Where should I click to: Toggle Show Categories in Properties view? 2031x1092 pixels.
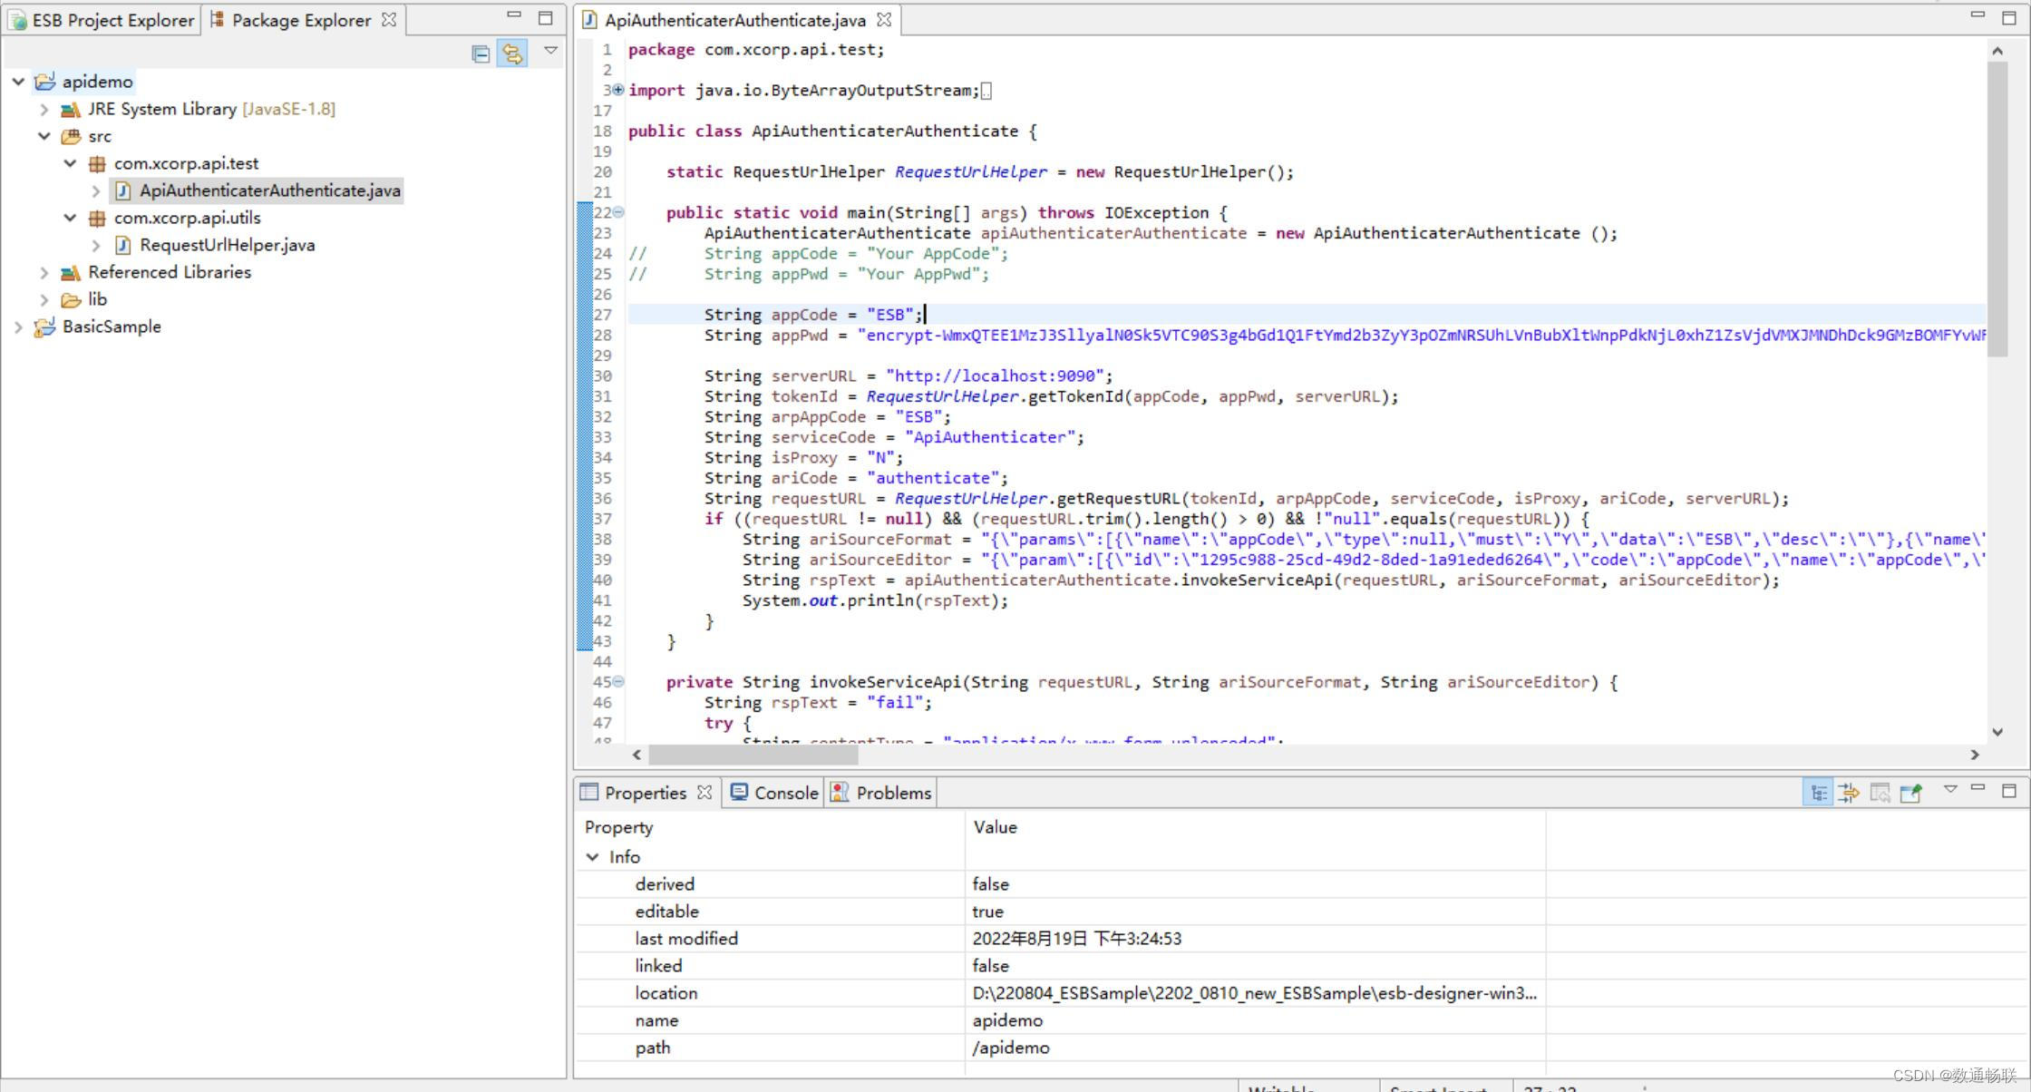coord(1818,793)
